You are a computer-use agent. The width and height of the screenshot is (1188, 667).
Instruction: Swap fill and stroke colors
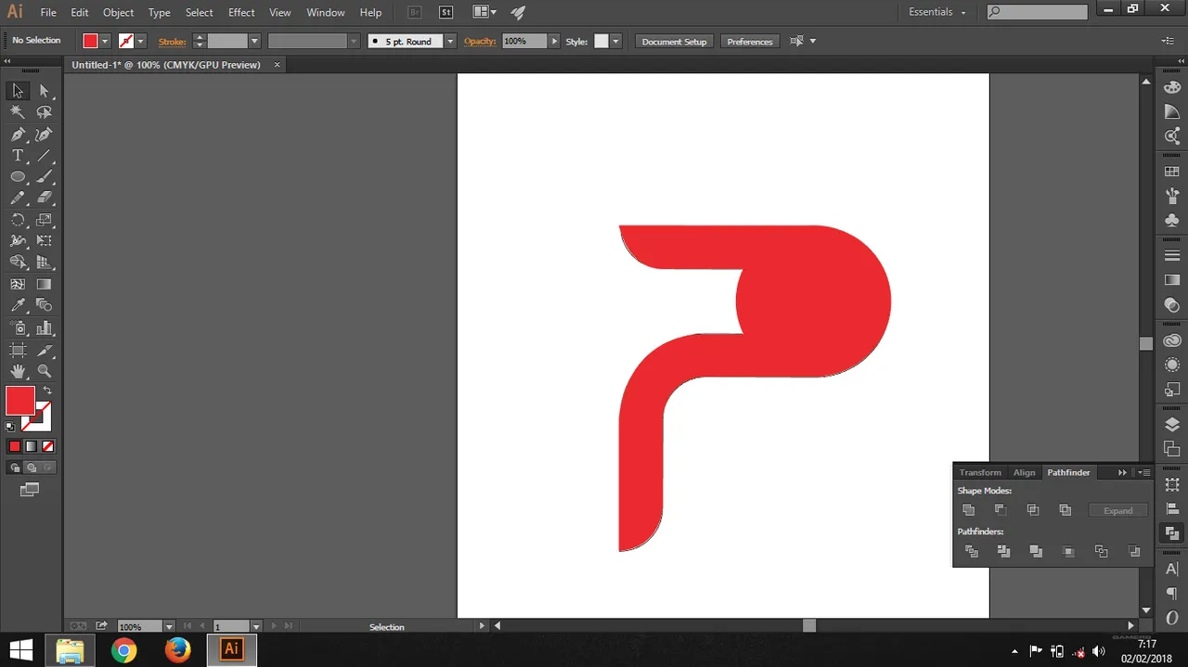[x=47, y=391]
